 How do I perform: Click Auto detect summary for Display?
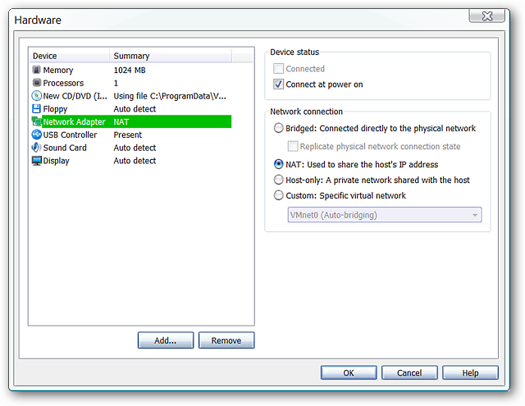tap(135, 161)
